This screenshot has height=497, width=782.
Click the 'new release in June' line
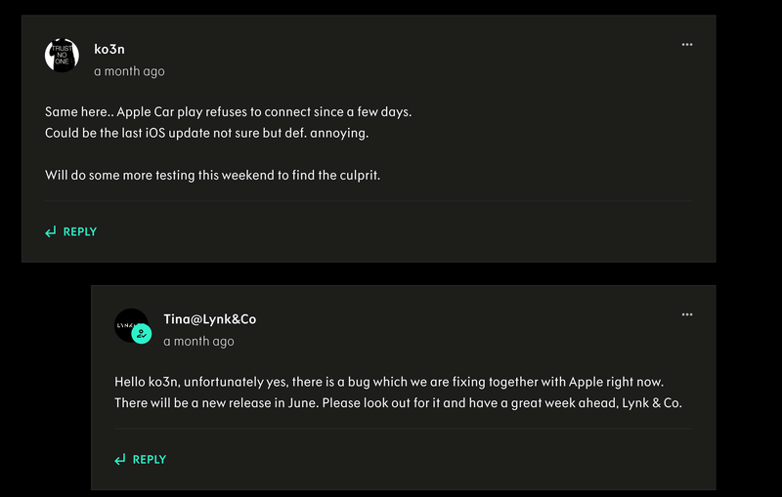point(397,402)
